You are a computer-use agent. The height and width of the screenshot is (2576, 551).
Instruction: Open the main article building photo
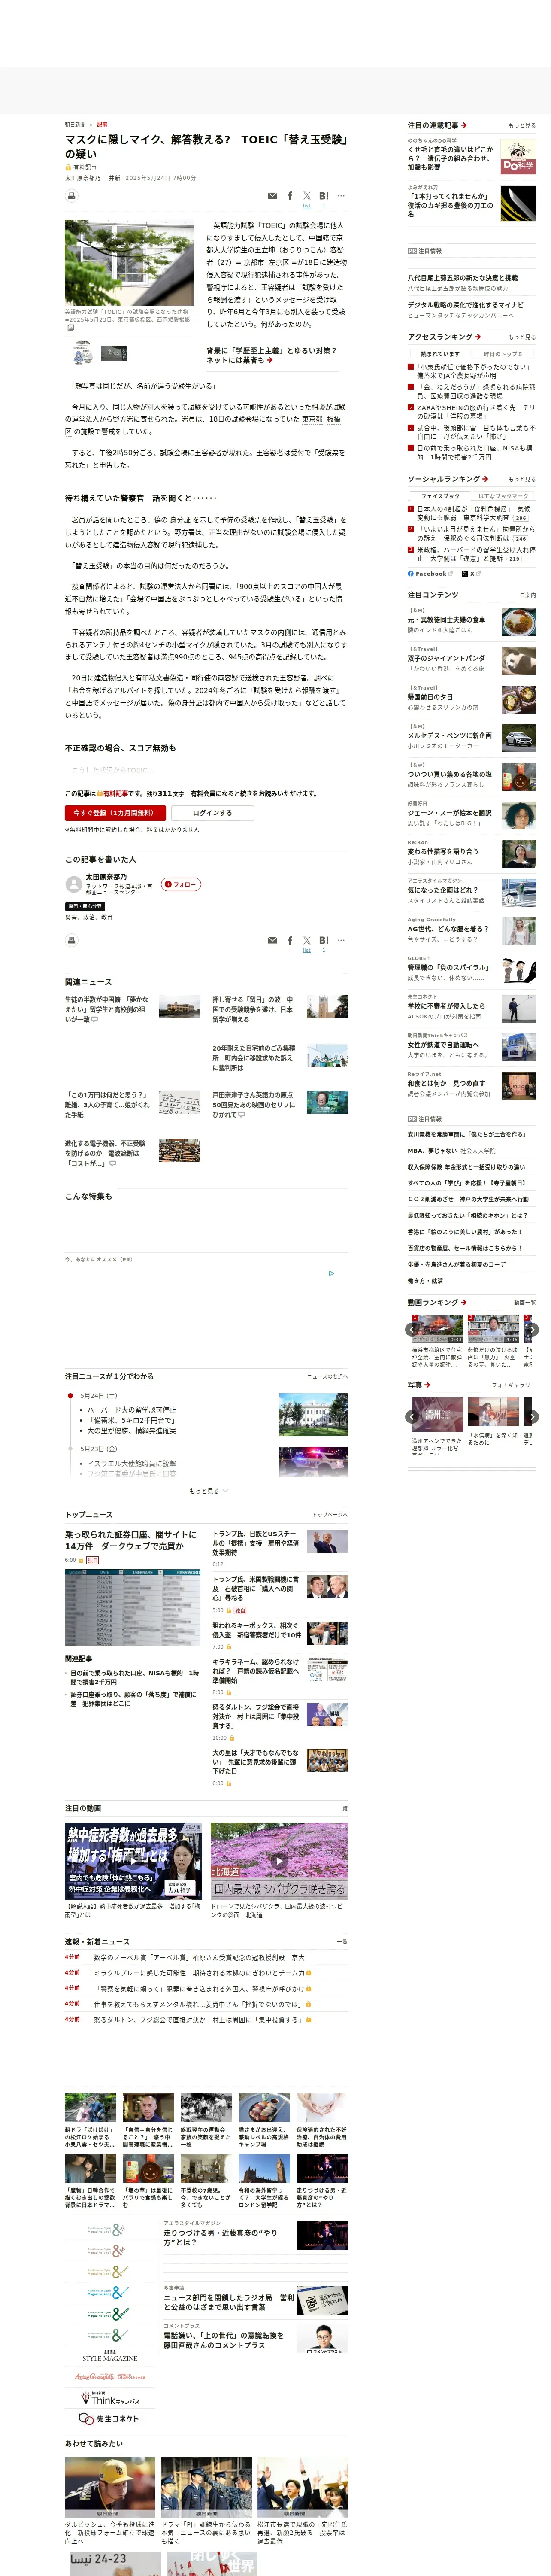(129, 264)
